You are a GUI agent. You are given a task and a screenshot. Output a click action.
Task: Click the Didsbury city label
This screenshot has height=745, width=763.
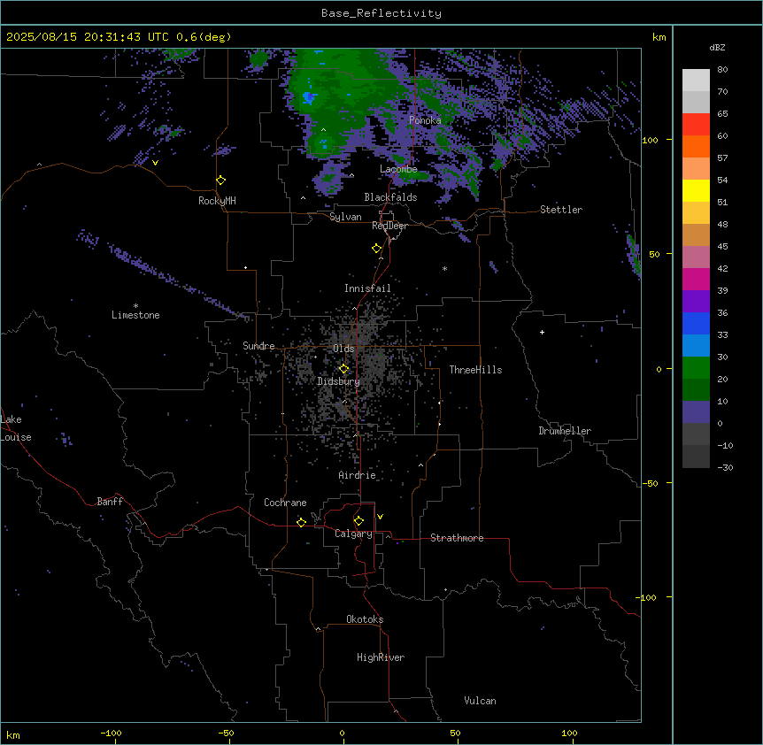point(339,381)
